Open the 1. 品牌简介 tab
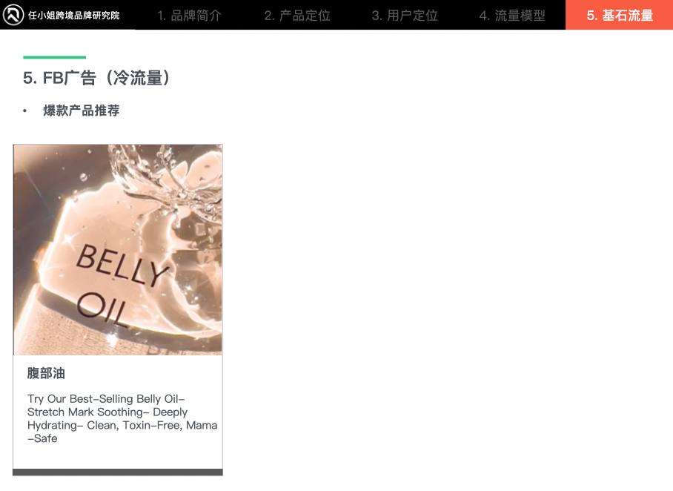The image size is (673, 491). click(x=189, y=16)
